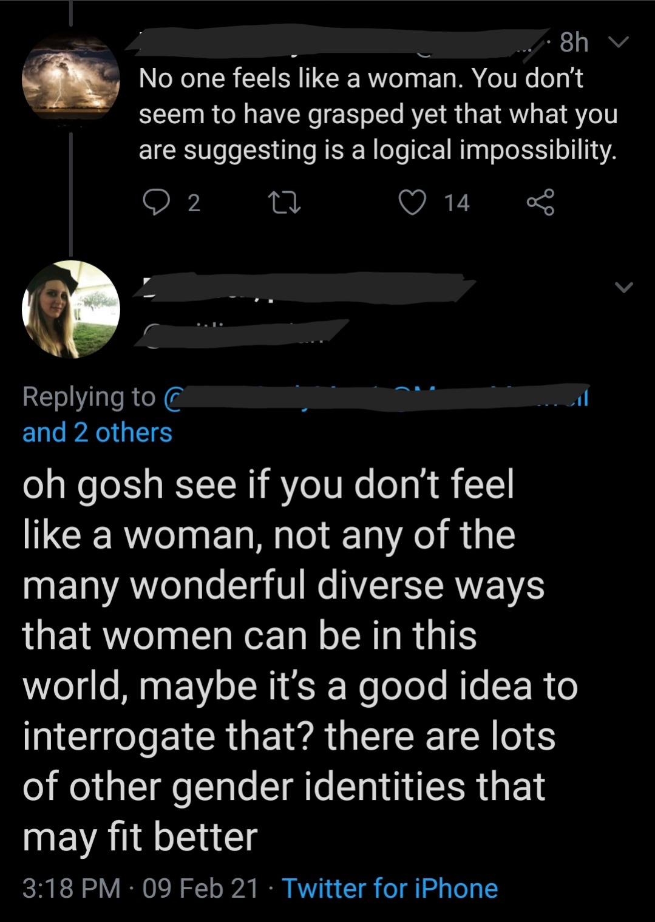Screen dimensions: 655x922
Task: Click the '8h' timestamp on the first tweet
Action: click(x=574, y=42)
